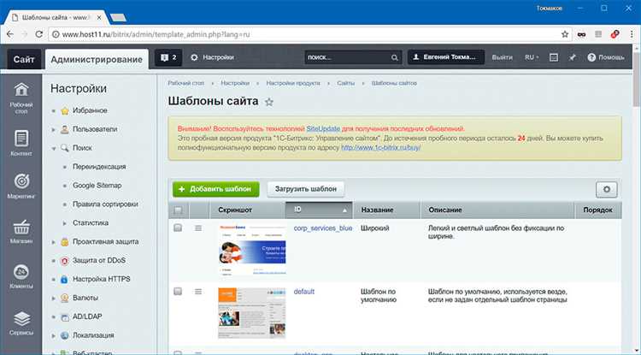Open table settings gear button

[607, 189]
